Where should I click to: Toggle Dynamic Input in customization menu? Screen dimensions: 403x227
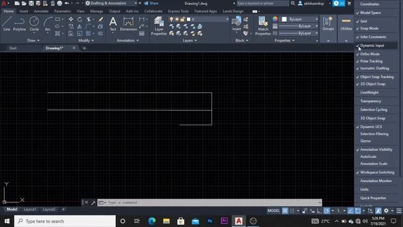[376, 45]
